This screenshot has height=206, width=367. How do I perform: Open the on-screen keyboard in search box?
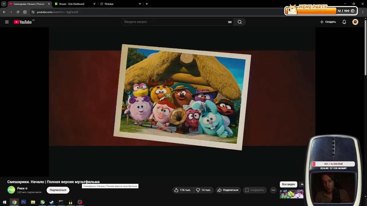click(x=230, y=22)
